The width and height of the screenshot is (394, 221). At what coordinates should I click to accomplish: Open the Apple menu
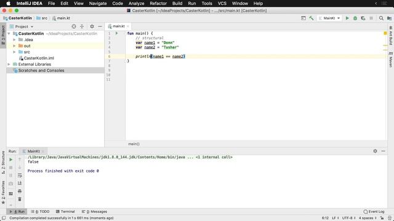pos(8,4)
